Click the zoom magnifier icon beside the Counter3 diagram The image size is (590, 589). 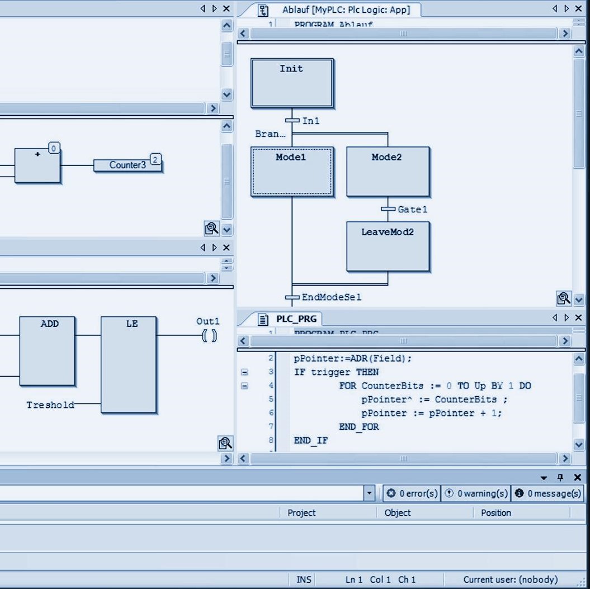coord(211,228)
